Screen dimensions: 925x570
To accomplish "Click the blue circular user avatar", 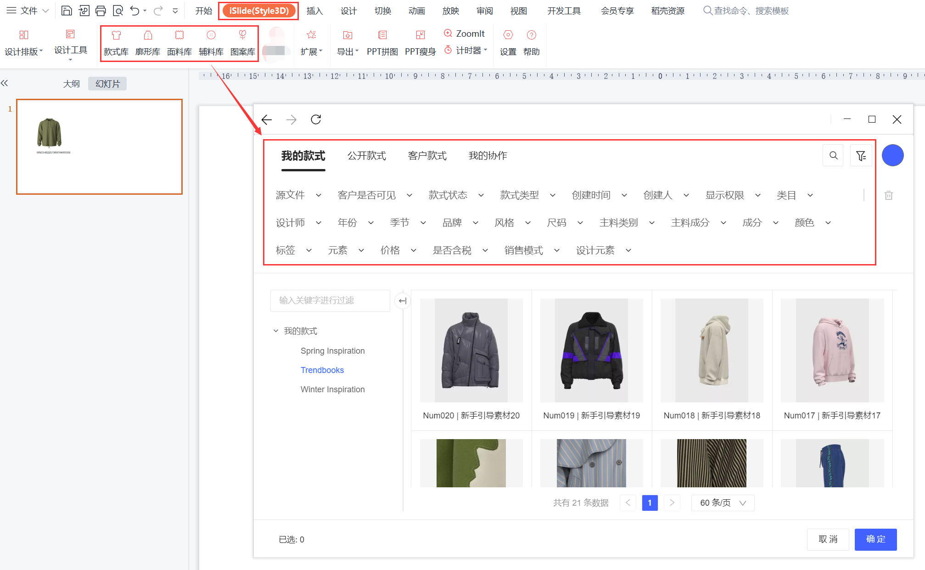I will [892, 156].
